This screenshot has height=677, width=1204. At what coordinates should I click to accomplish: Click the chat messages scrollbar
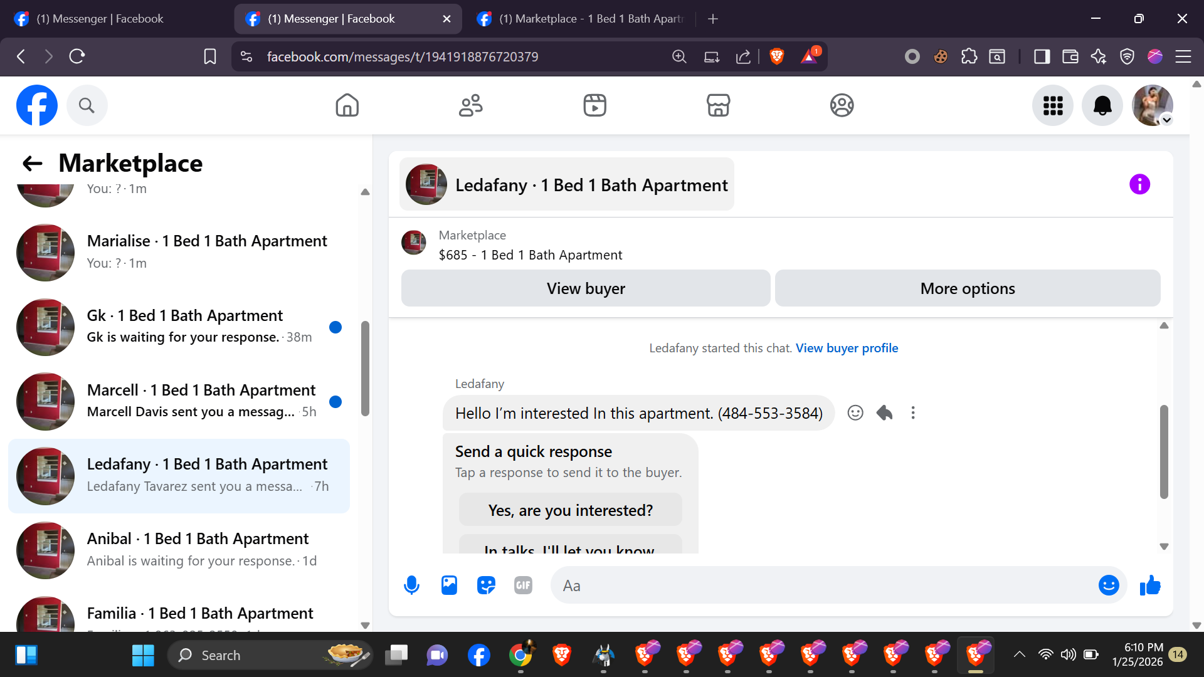click(x=1164, y=451)
